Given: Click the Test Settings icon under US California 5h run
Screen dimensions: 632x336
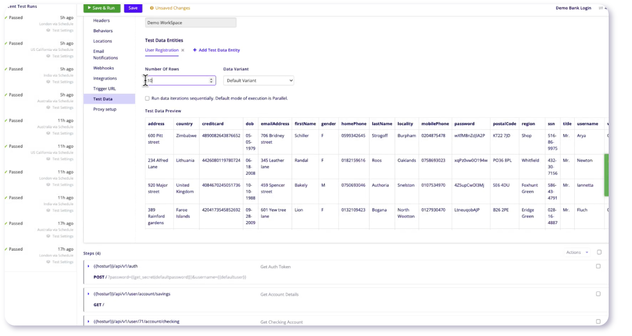Looking at the screenshot, I should pyautogui.click(x=48, y=56).
